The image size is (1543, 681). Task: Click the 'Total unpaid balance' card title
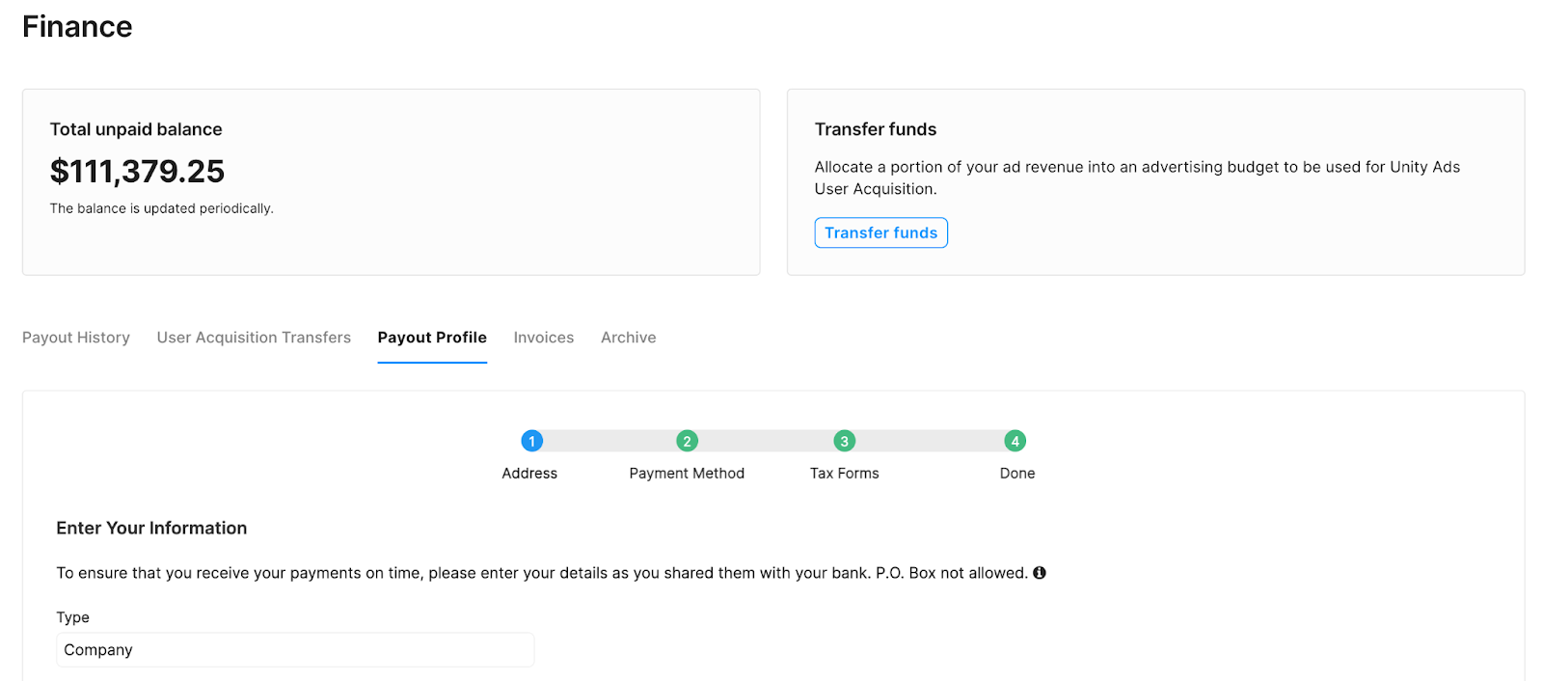tap(136, 129)
